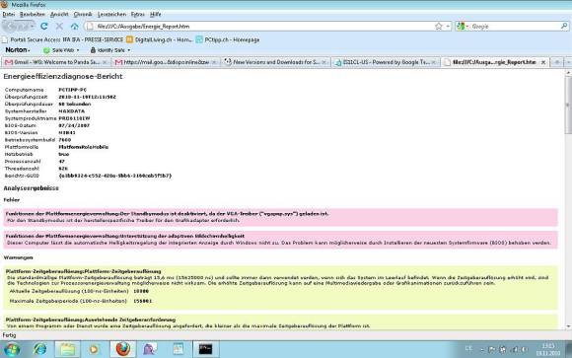Click the Bericht-GUID value
The height and width of the screenshot is (358, 572).
tap(114, 176)
